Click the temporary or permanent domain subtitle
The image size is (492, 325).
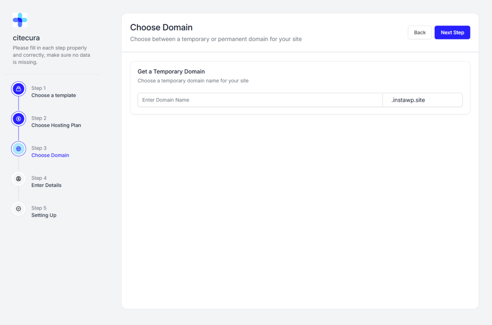click(216, 39)
